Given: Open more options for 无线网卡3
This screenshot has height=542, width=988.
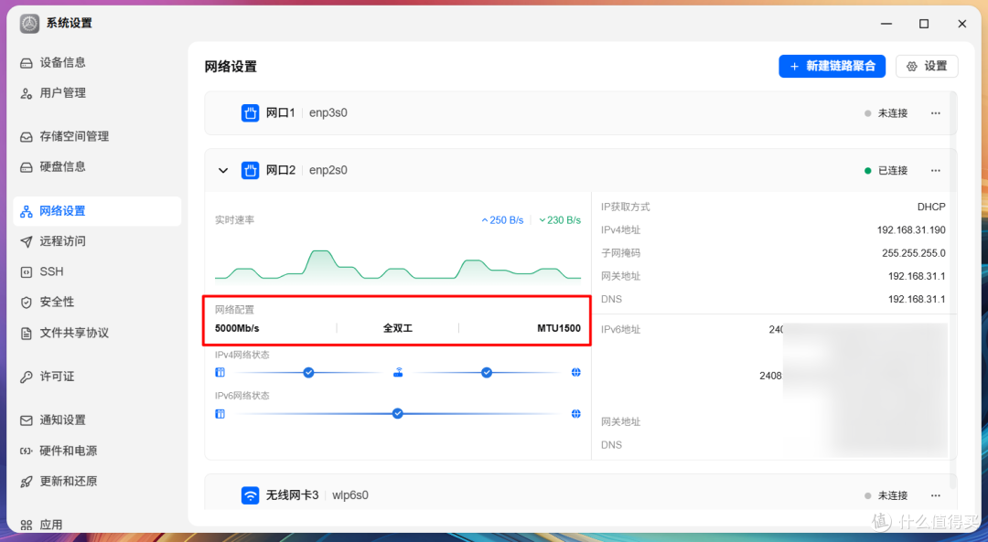Looking at the screenshot, I should tap(936, 495).
